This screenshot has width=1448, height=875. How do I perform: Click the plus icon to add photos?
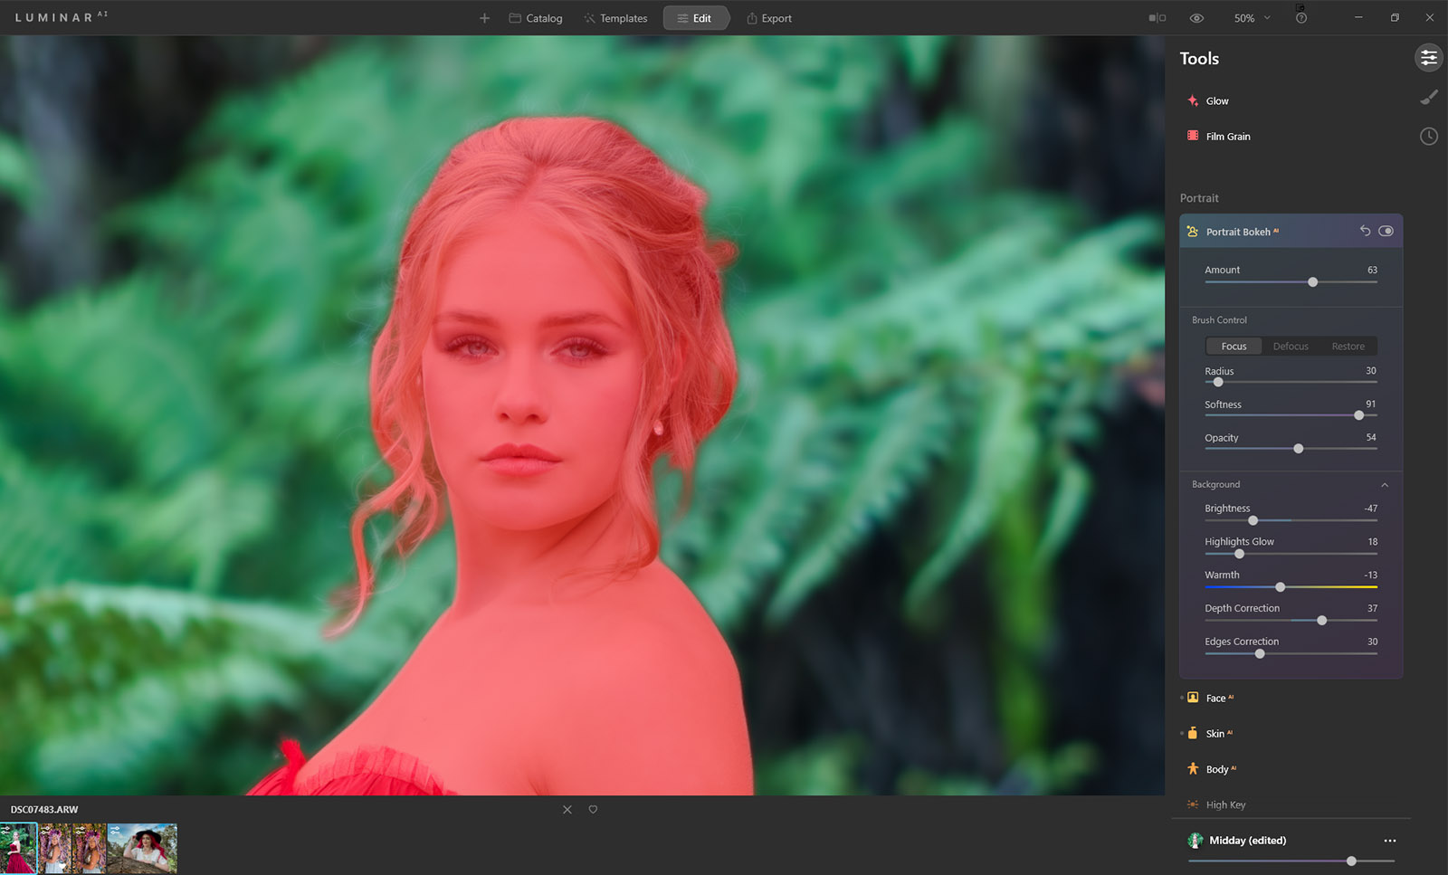click(x=484, y=18)
